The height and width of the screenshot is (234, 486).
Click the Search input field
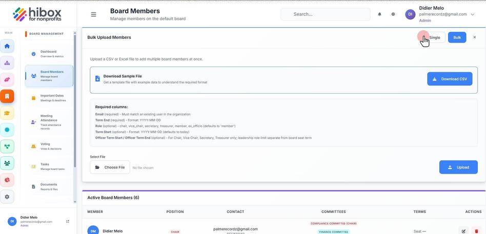[326, 14]
